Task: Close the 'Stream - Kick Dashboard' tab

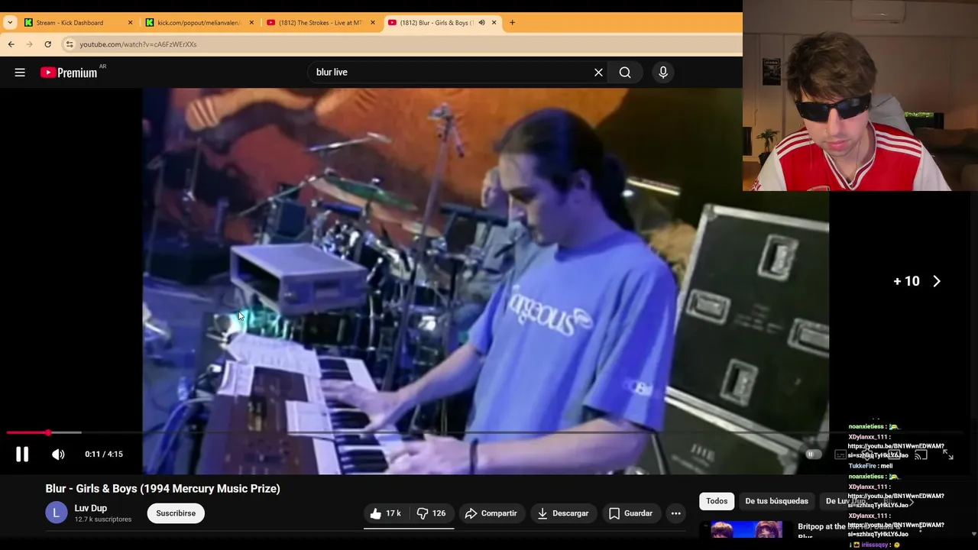Action: 130,23
